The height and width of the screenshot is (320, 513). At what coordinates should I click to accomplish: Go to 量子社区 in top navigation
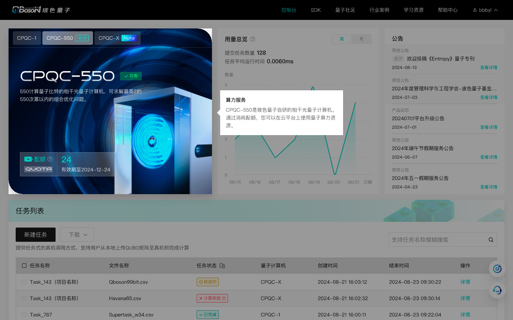click(345, 10)
